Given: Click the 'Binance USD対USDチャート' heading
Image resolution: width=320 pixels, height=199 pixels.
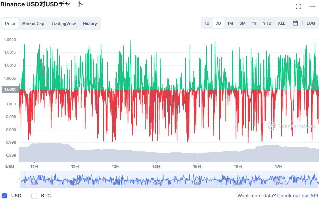Looking at the screenshot, I should (x=42, y=4).
